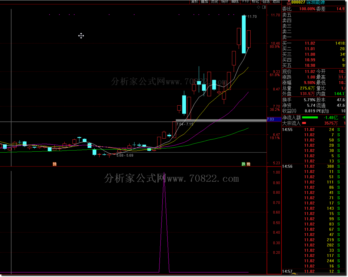Image resolution: width=348 pixels, height=277 pixels.
Task: Click the 买一 price 11.02
Action: coord(310,43)
